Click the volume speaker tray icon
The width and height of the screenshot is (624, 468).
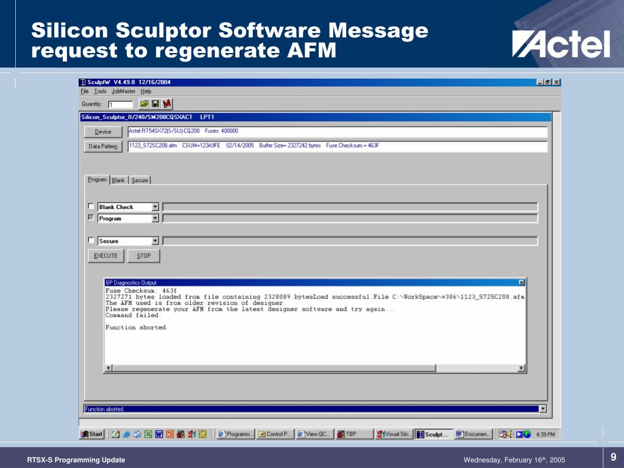pos(510,434)
